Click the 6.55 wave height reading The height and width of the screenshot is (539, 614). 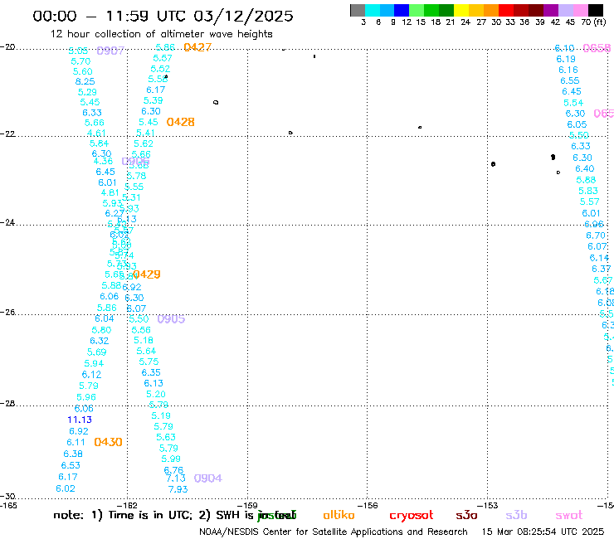click(x=570, y=80)
